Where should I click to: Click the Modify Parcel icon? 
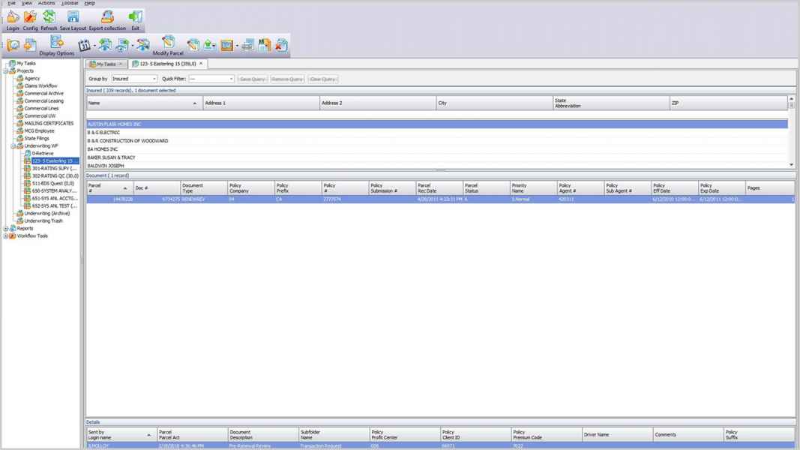[x=168, y=43]
